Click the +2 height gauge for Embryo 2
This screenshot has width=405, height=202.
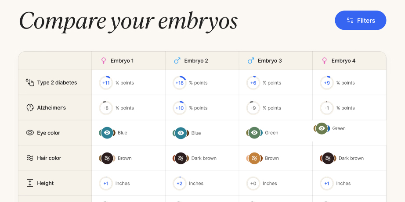[180, 184]
